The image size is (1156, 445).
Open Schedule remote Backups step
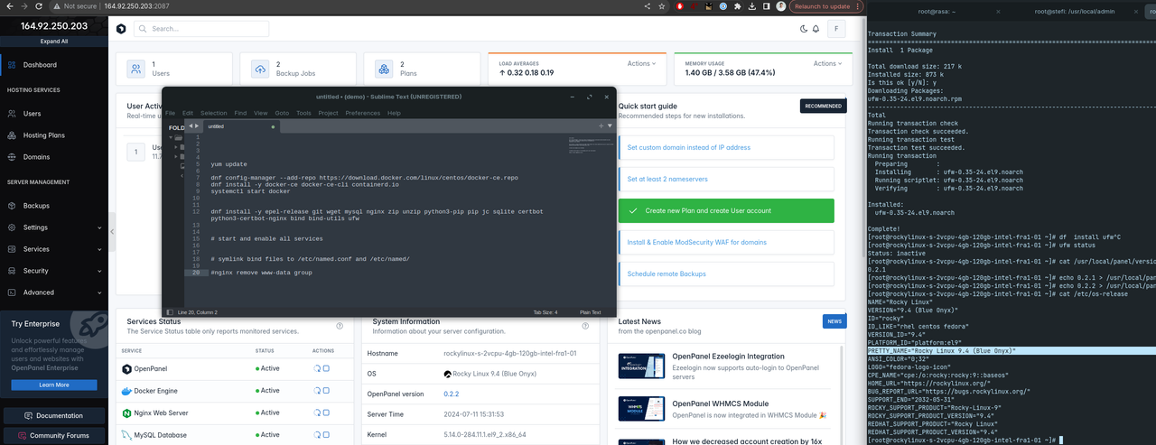tap(726, 273)
